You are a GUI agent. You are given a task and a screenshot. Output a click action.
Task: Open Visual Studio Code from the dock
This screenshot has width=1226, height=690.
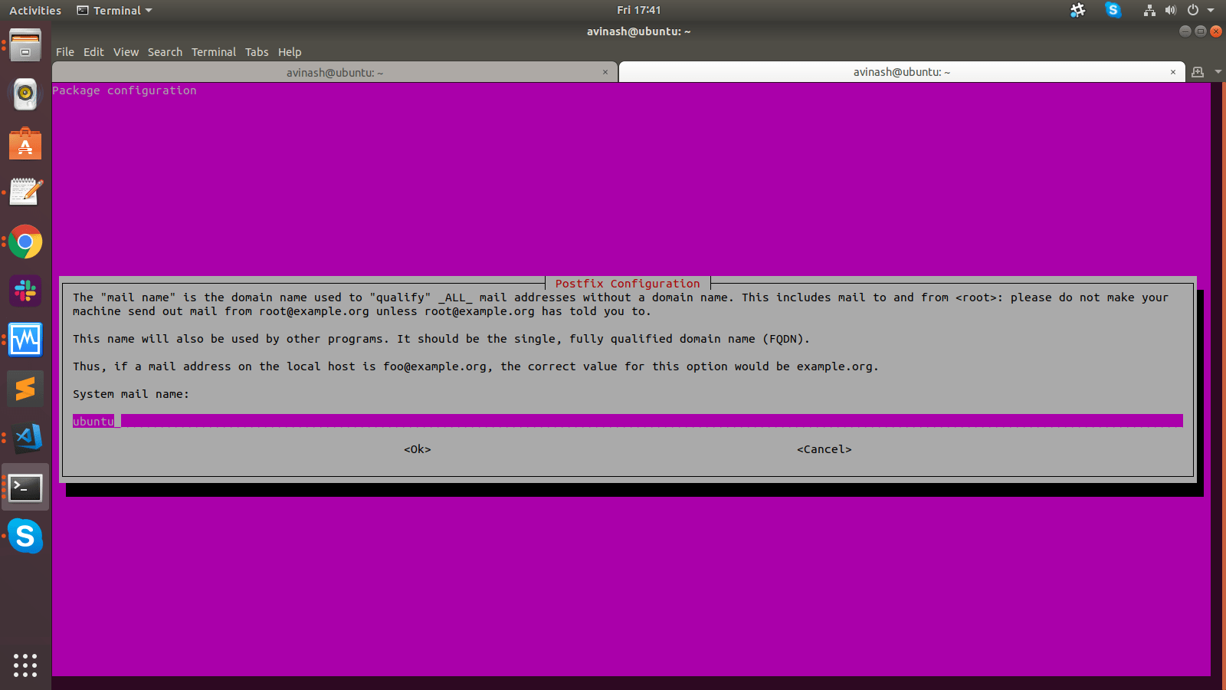pos(25,438)
